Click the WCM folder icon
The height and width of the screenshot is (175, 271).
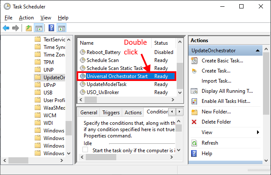(x=38, y=115)
